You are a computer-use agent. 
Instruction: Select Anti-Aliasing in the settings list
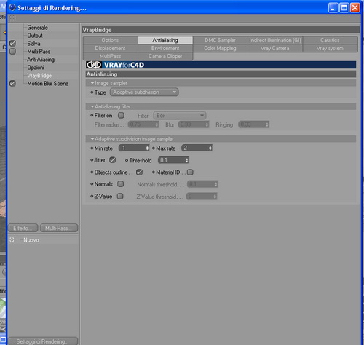point(41,60)
